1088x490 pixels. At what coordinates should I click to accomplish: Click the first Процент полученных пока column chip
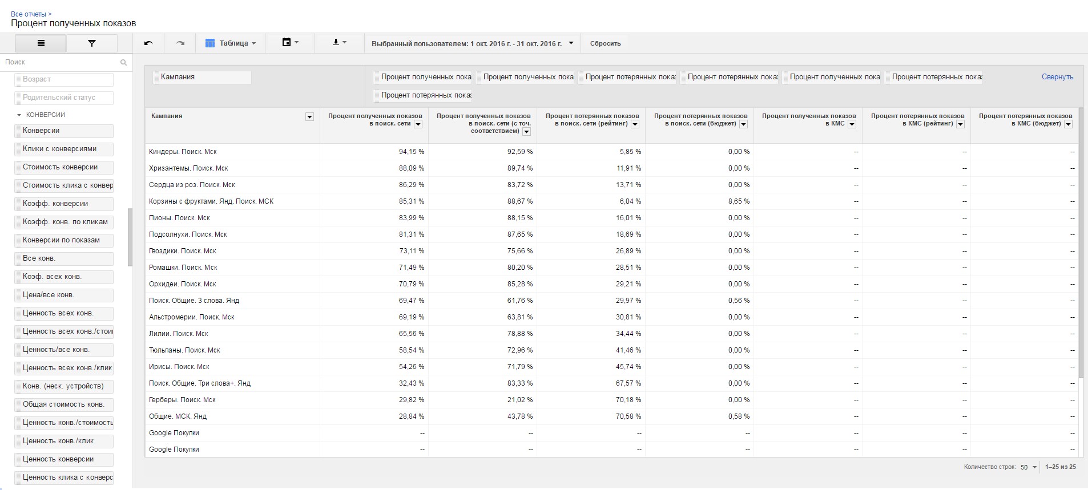(x=423, y=77)
